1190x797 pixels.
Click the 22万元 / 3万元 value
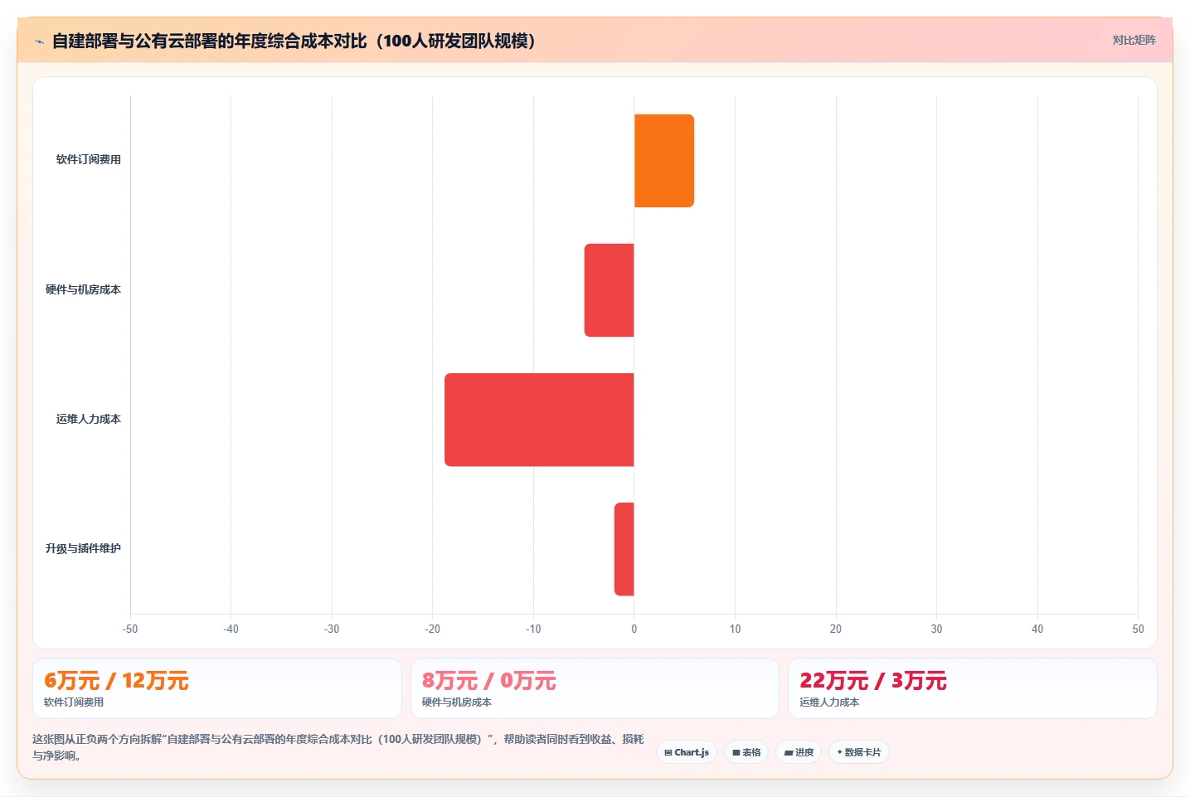pos(872,681)
